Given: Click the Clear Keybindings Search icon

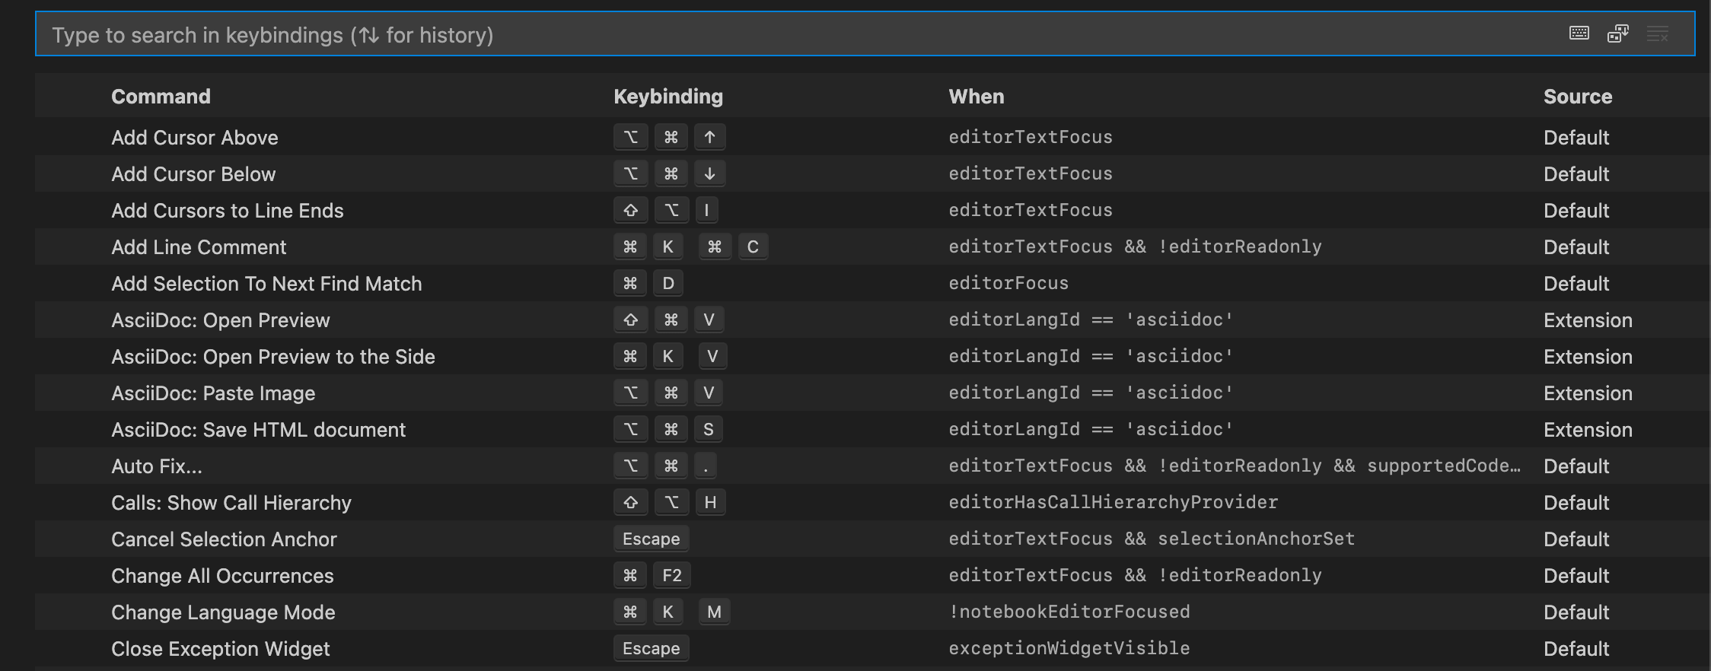Looking at the screenshot, I should 1657,33.
